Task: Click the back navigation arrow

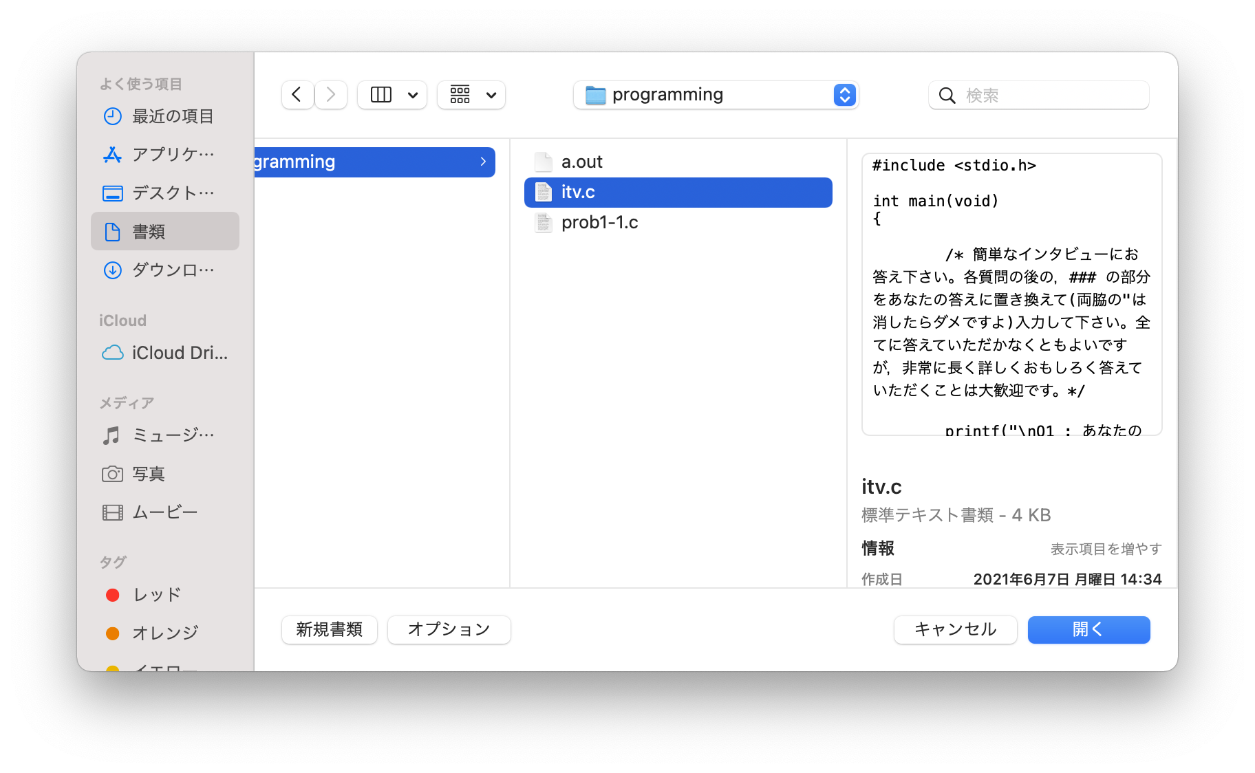Action: [x=297, y=95]
